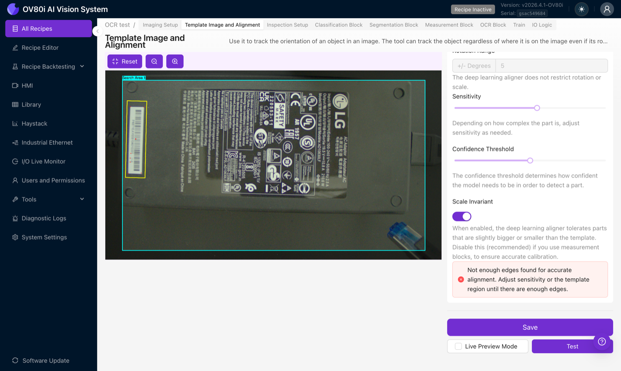Collapse the left navigation sidebar

[98, 31]
